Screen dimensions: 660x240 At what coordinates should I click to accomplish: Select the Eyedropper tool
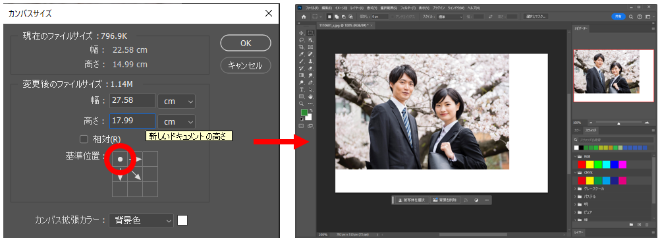(x=301, y=54)
